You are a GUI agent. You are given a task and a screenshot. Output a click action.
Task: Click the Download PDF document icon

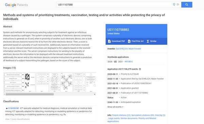[x=109, y=41]
